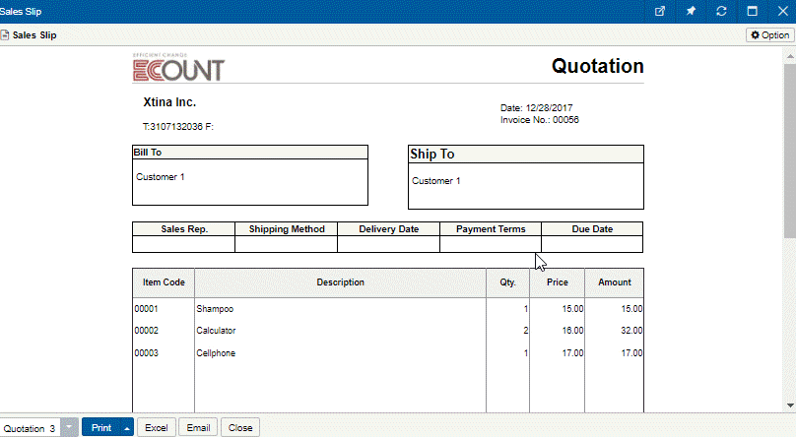Viewport: 796px width, 437px height.
Task: Click the Calculator amount 32.00
Action: coord(631,331)
